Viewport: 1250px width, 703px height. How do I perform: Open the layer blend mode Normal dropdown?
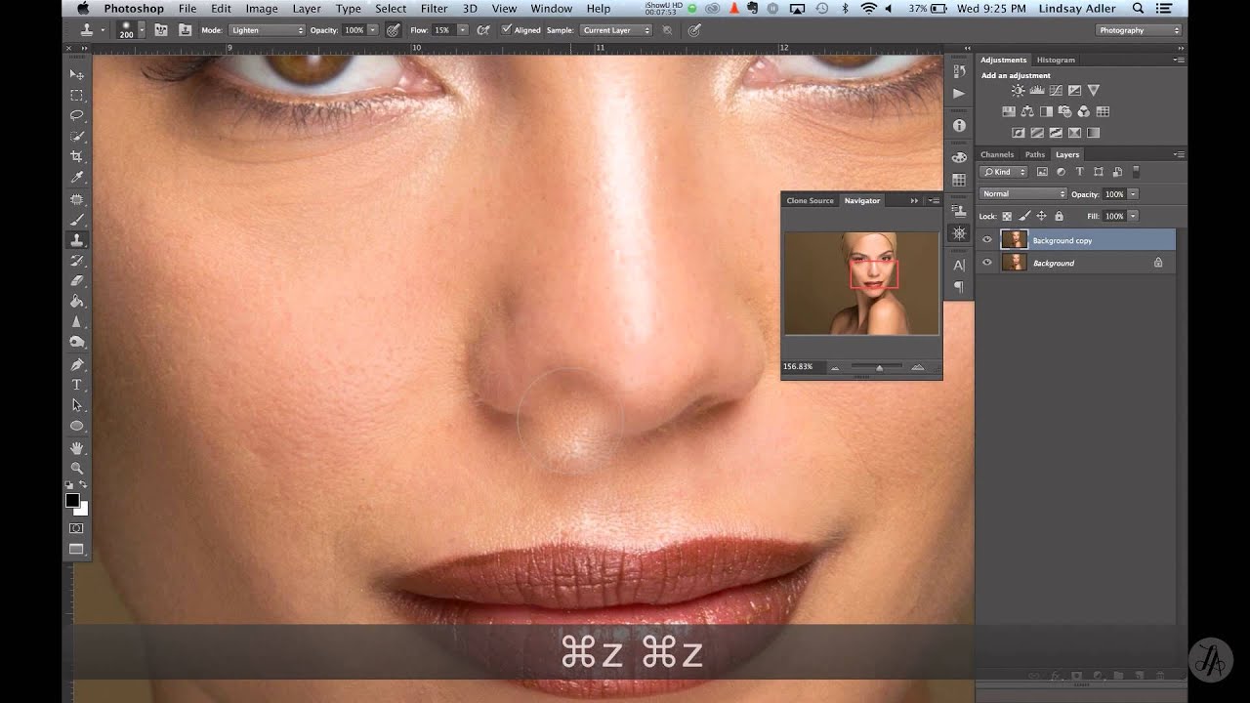[1023, 194]
